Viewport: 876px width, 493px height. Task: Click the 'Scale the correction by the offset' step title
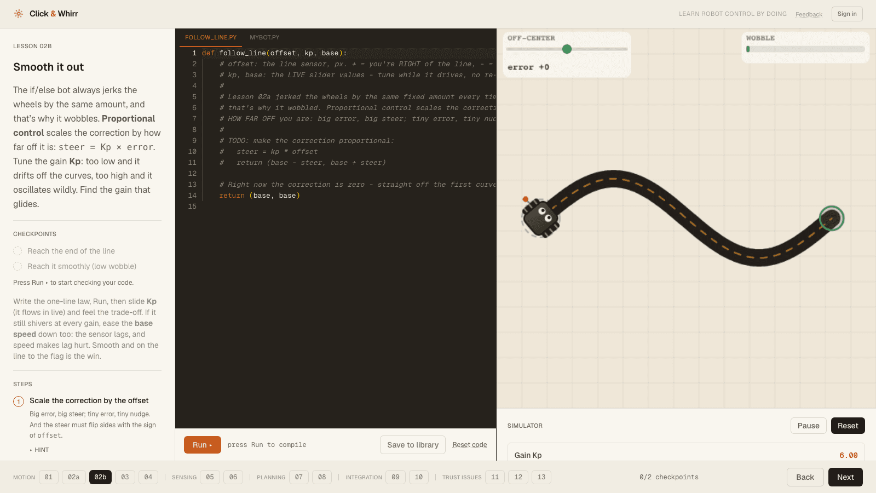(89, 400)
